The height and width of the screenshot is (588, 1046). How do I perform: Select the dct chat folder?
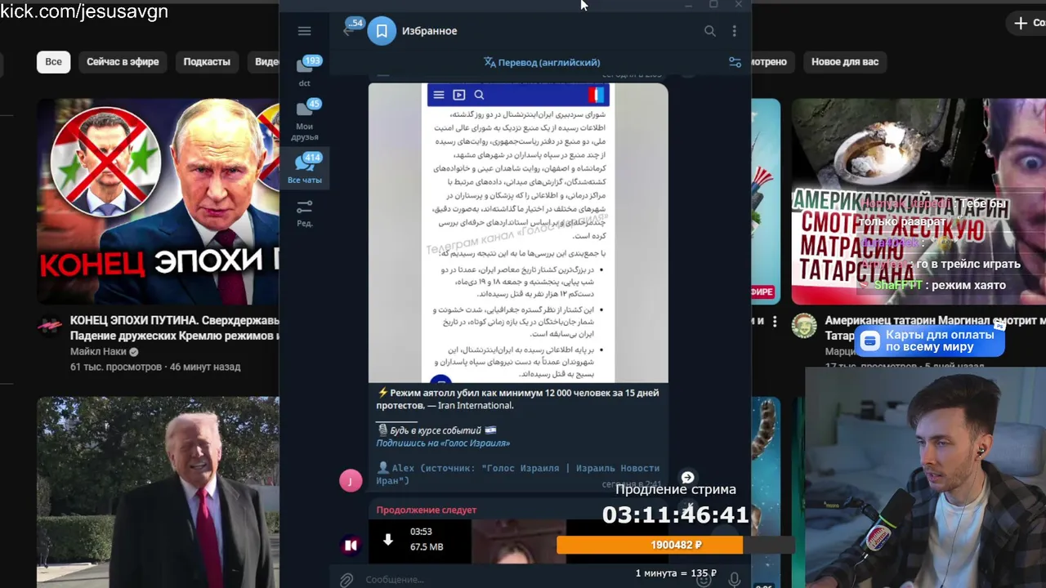305,70
